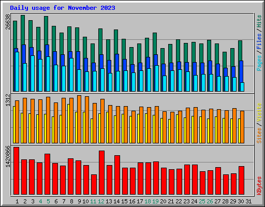Click the 'Visits' legend label

259,113
